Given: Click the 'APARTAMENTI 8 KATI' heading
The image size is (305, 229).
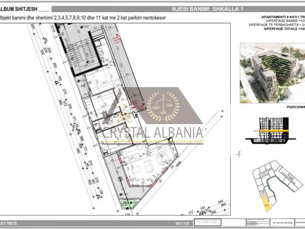Looking at the screenshot, I should tap(283, 17).
